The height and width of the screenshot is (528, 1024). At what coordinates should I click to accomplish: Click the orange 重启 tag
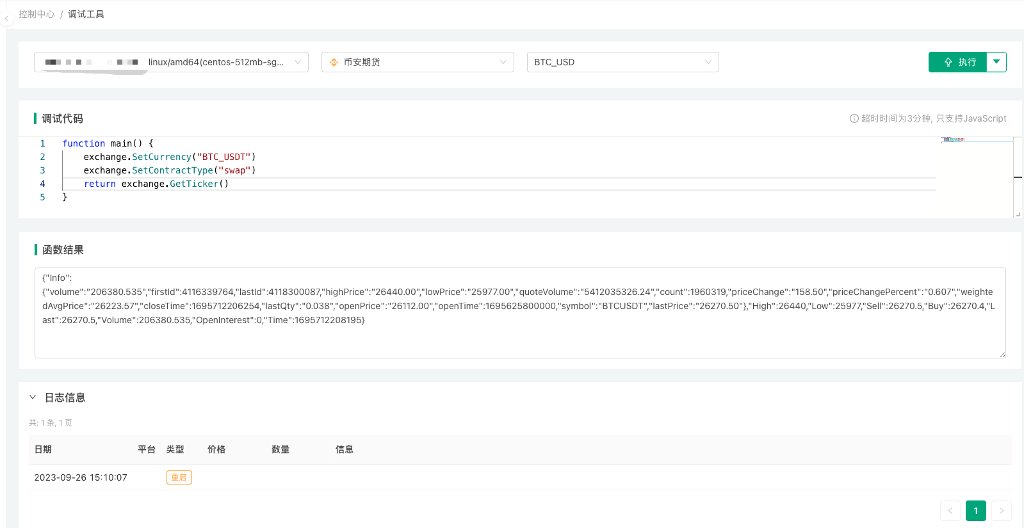179,477
